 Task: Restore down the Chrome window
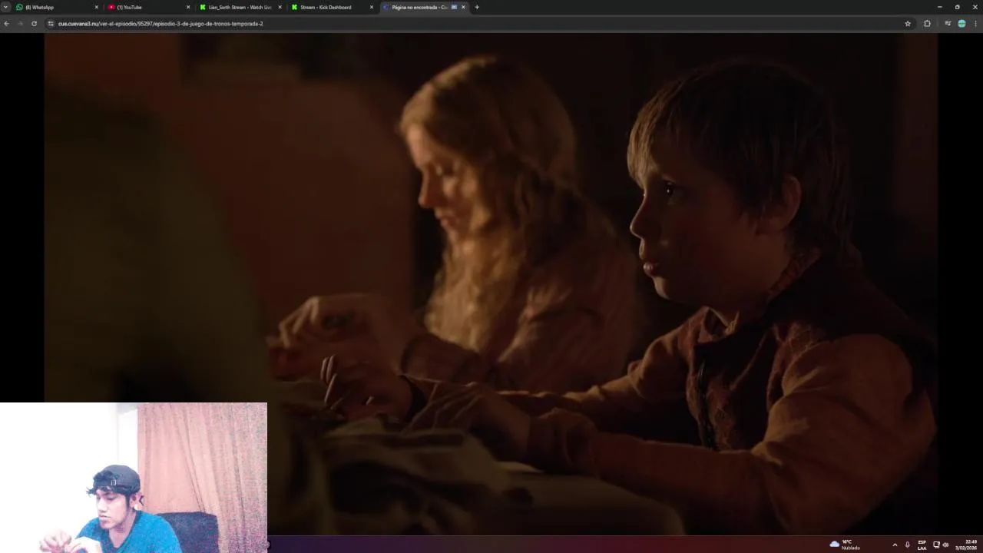coord(957,7)
